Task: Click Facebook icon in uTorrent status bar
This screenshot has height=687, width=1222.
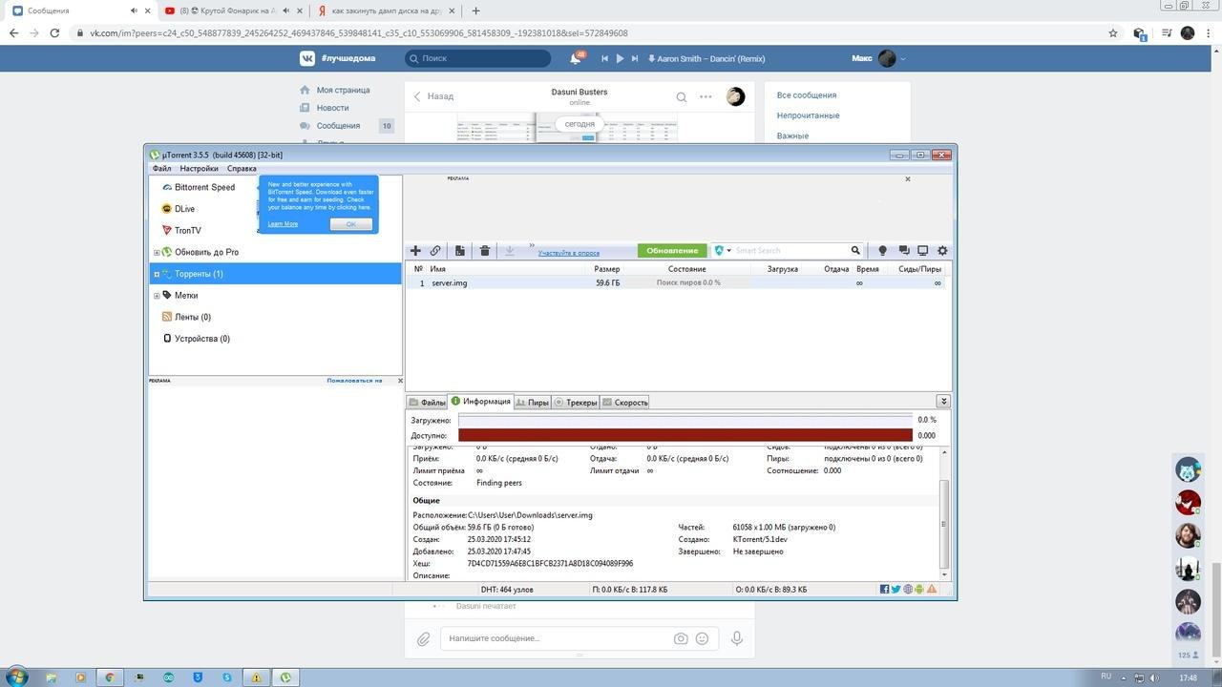Action: point(885,590)
